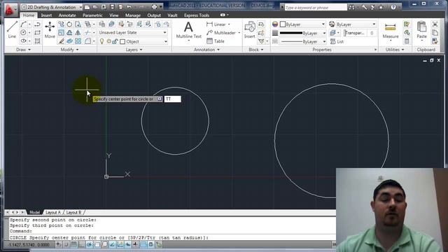Viewport: 448px width, 252px height.
Task: Select the Circle tool in Draw panel
Action: [x=23, y=33]
